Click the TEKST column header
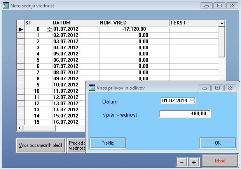The width and height of the screenshot is (241, 169). tap(194, 23)
